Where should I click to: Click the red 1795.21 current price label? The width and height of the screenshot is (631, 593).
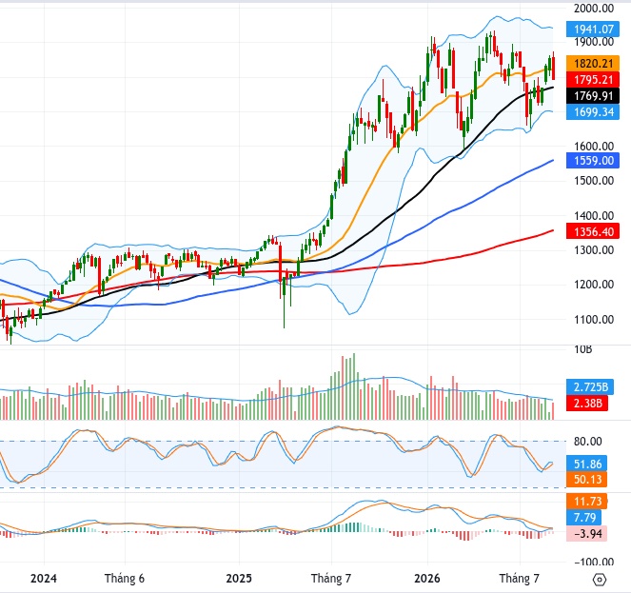(x=592, y=79)
